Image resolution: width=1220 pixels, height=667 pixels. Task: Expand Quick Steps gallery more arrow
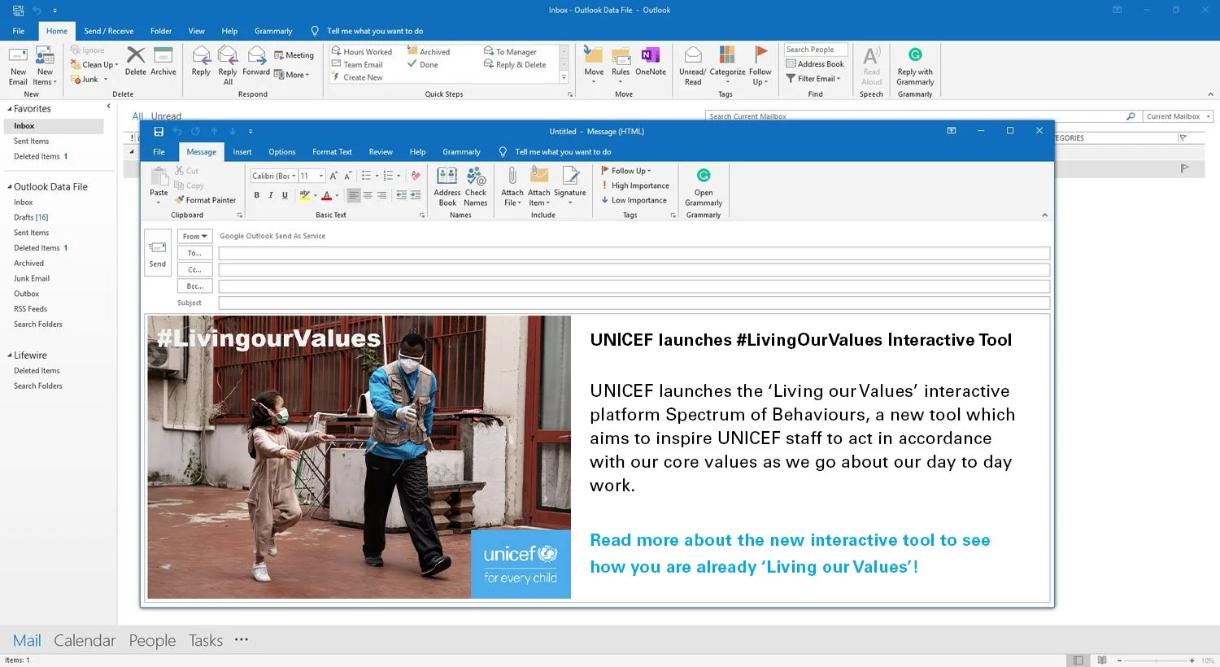click(564, 78)
